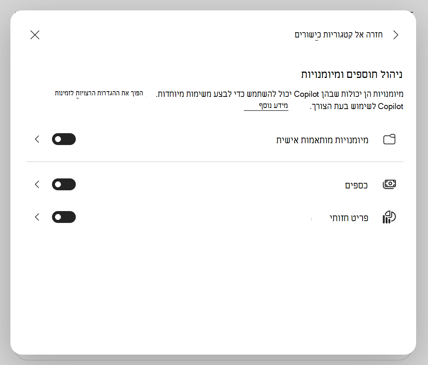428x365 pixels.
Task: Click the money icon for כספים
Action: 389,184
